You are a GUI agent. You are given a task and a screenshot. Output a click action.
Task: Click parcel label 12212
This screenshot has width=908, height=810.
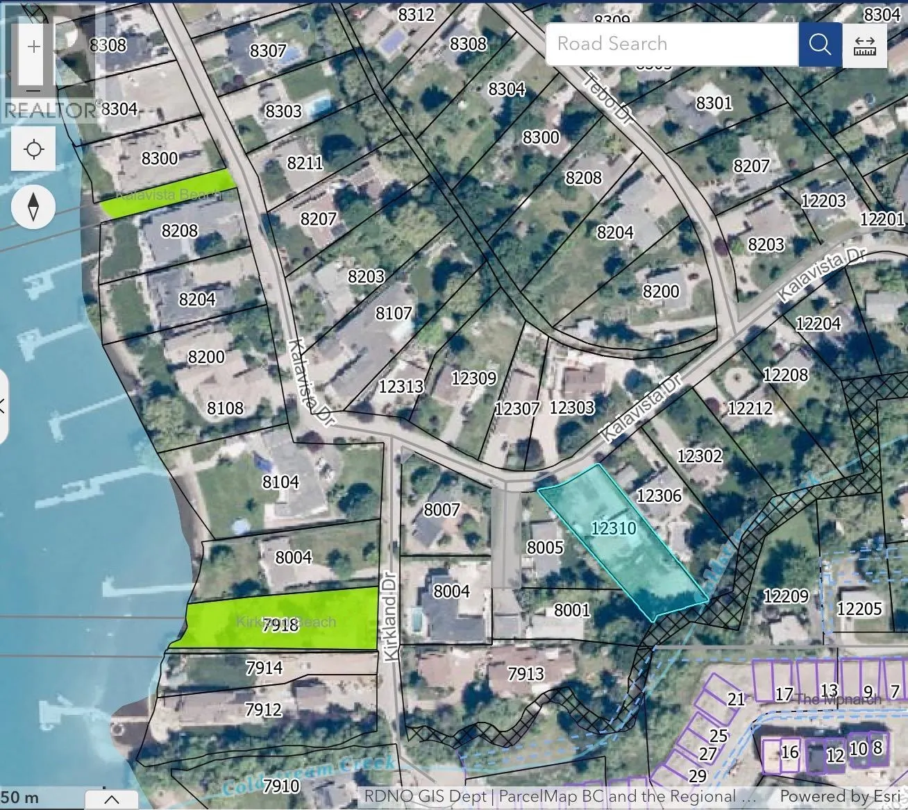coord(750,407)
